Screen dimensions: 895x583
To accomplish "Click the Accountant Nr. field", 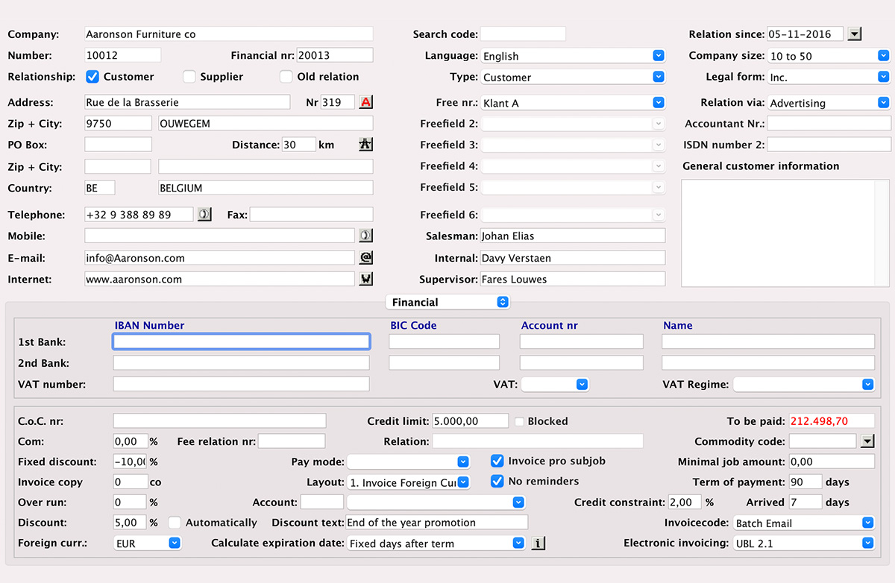I will tap(829, 124).
